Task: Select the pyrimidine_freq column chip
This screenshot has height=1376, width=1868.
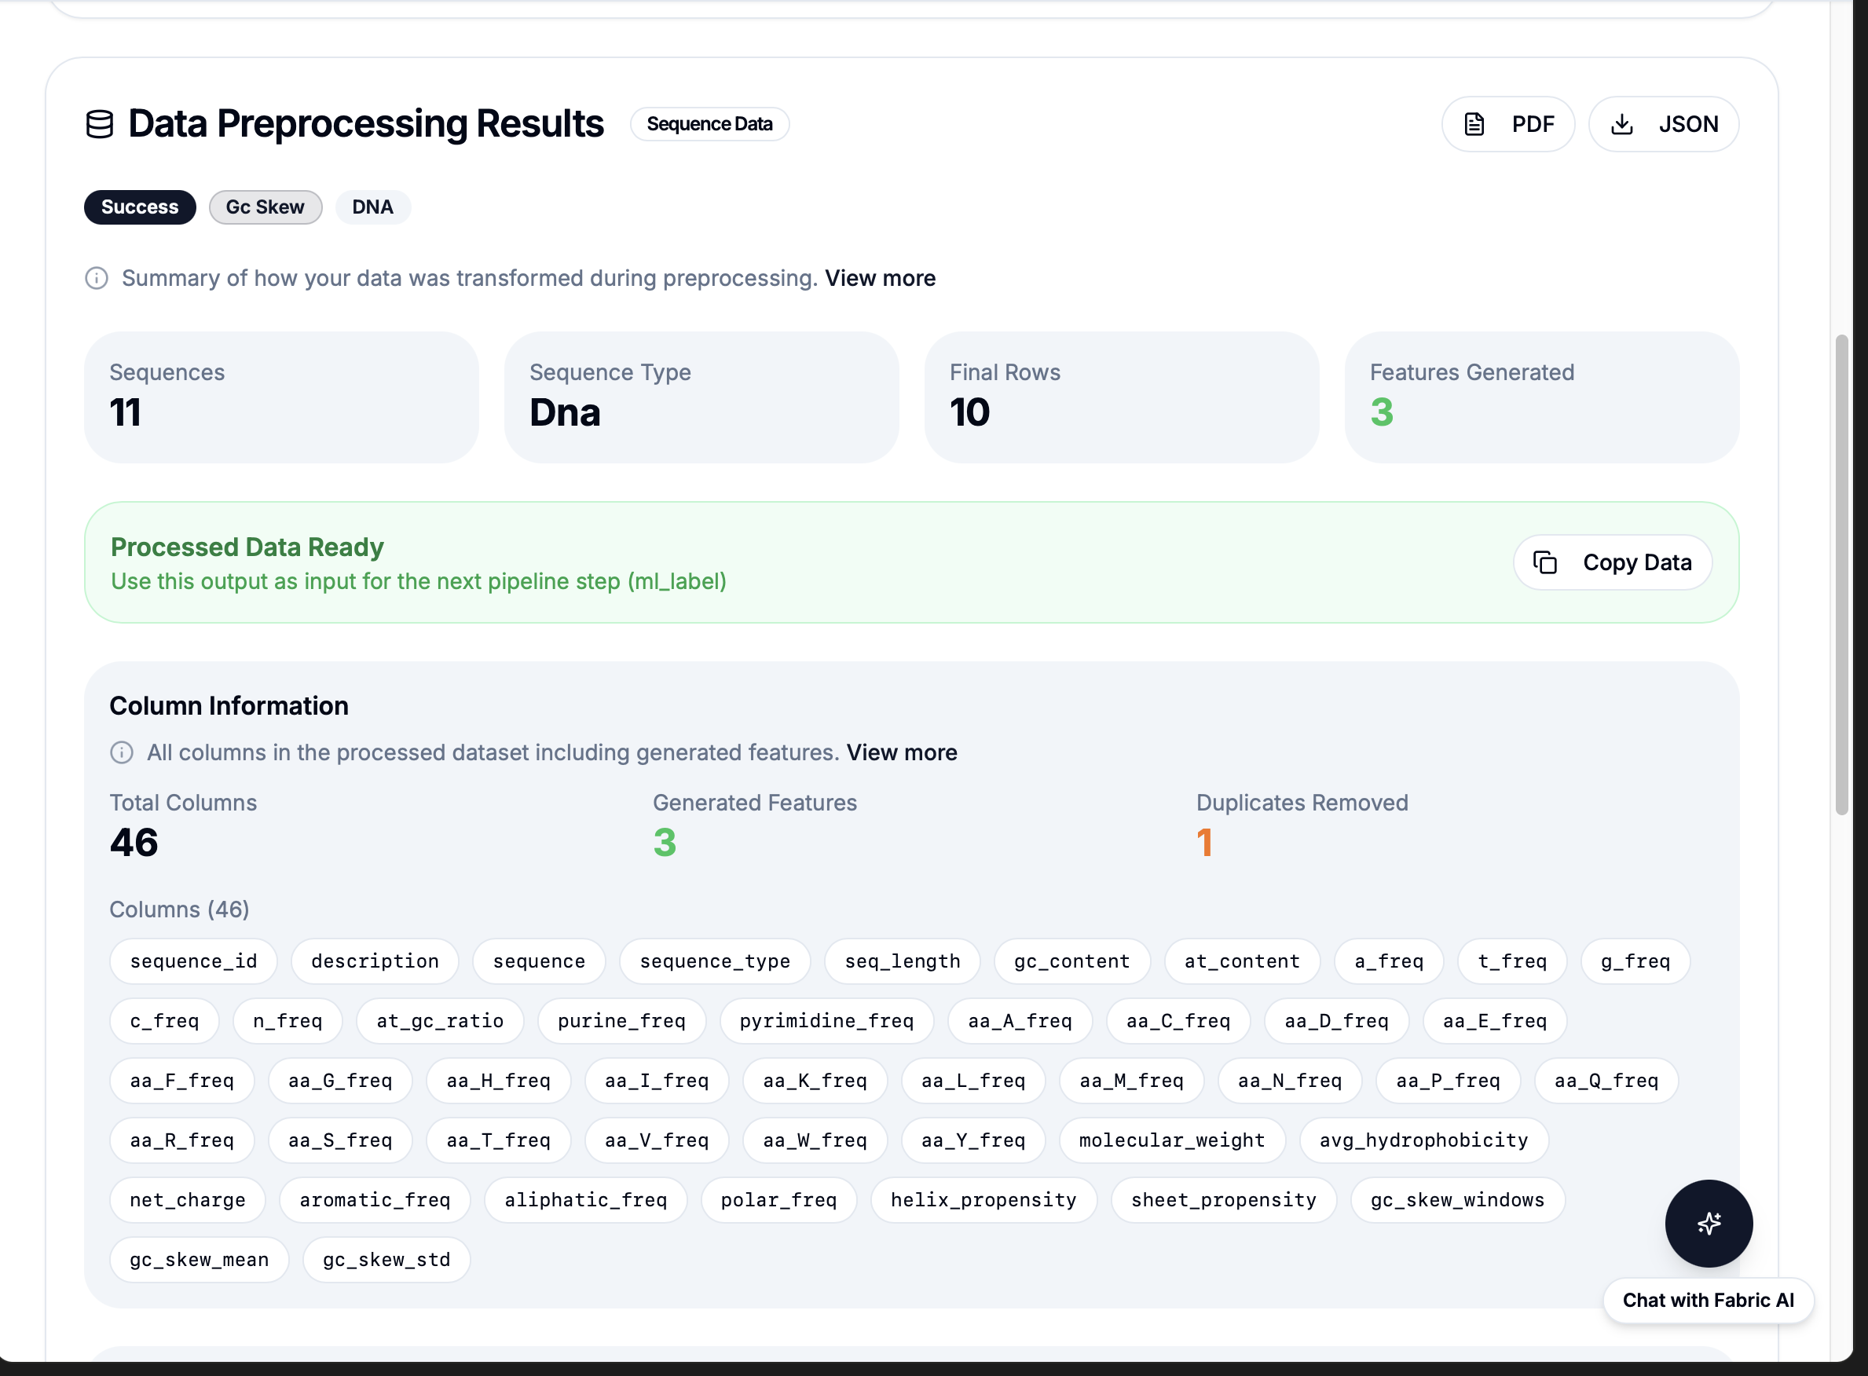Action: [826, 1021]
